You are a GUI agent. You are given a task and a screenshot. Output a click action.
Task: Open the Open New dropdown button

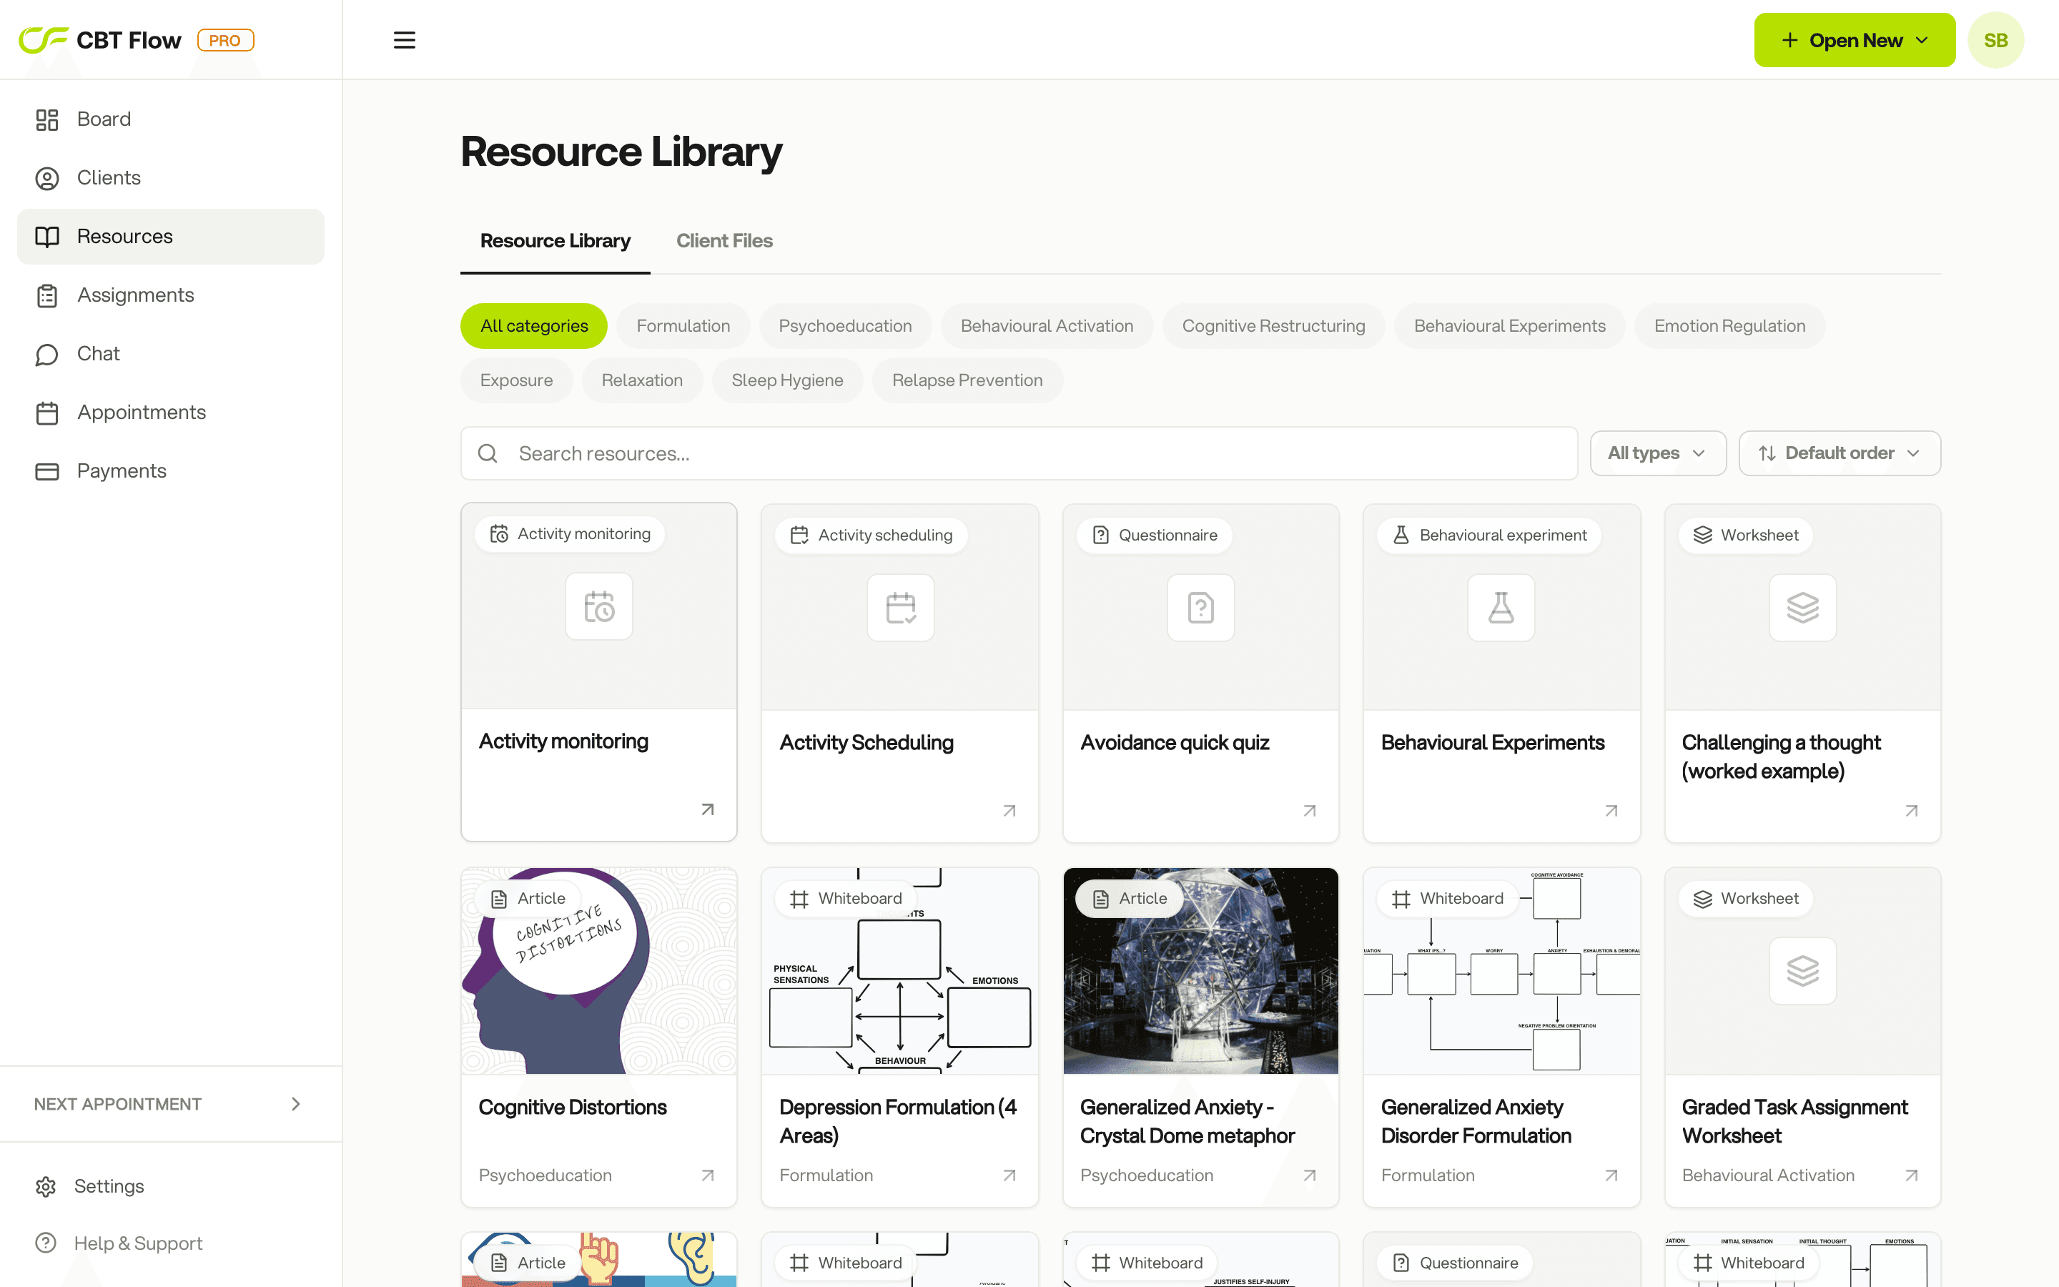(x=1854, y=40)
